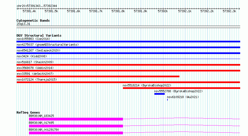
Task: Click the nsv5518214 (ByrskaBishop2022) red bar
Action: point(182,88)
